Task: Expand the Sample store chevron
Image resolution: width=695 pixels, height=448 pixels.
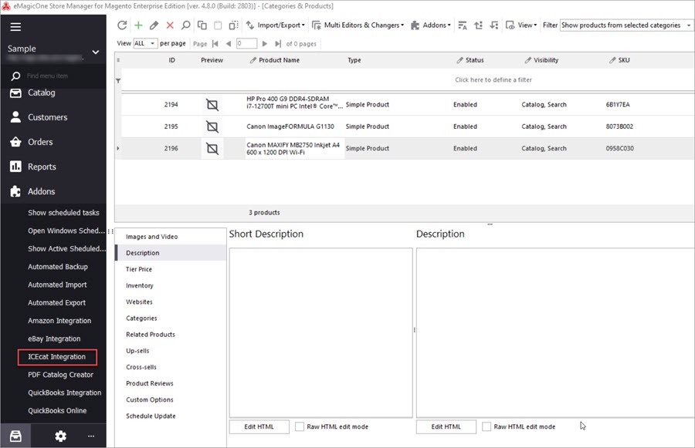Action: click(95, 52)
